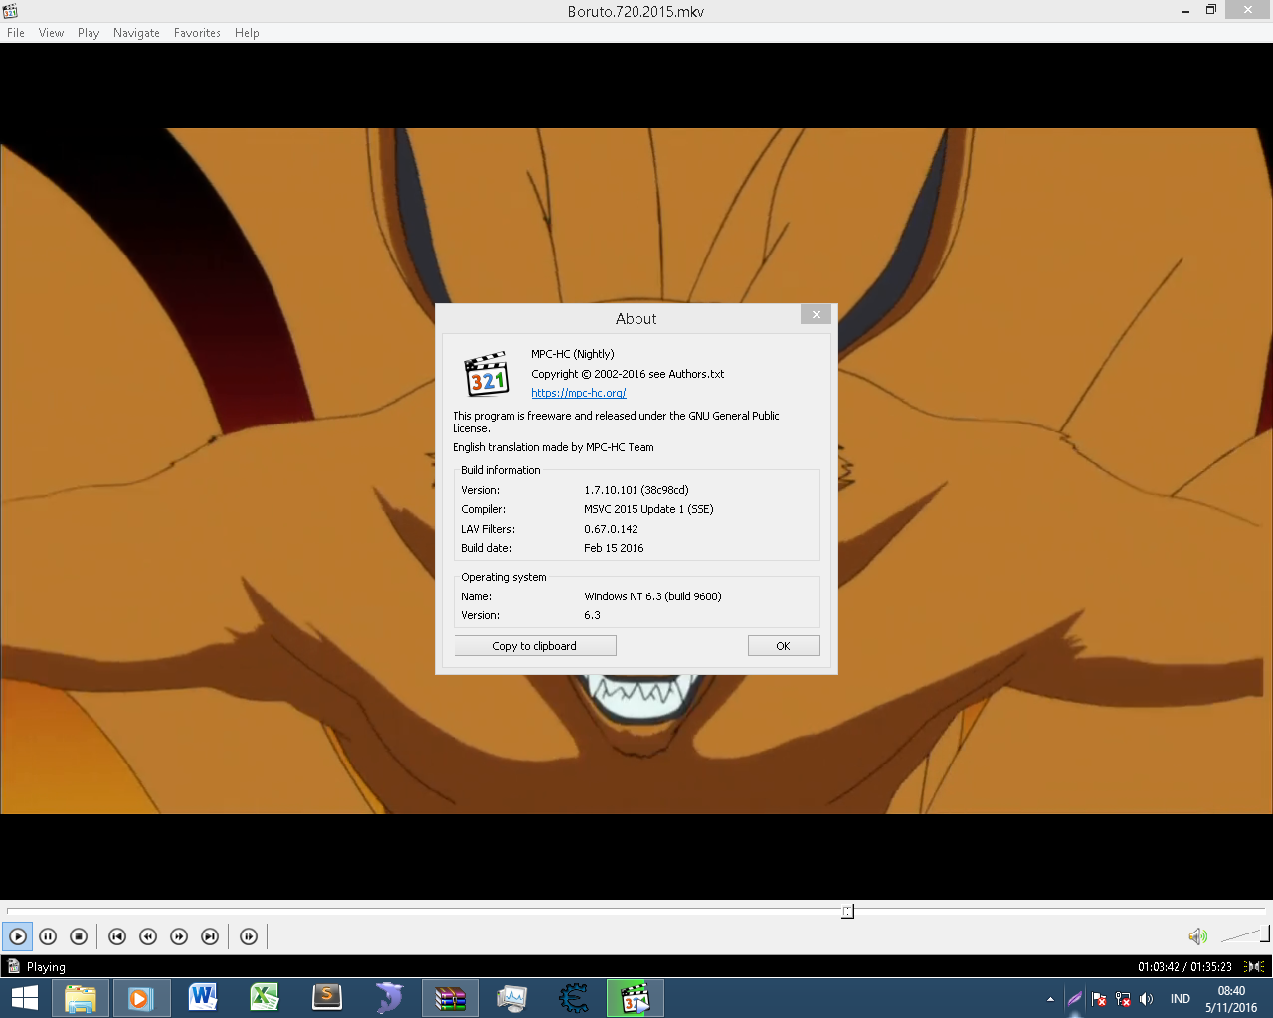The height and width of the screenshot is (1018, 1273).
Task: Open the dolphin MySQL Workbench taskbar icon
Action: [x=388, y=998]
